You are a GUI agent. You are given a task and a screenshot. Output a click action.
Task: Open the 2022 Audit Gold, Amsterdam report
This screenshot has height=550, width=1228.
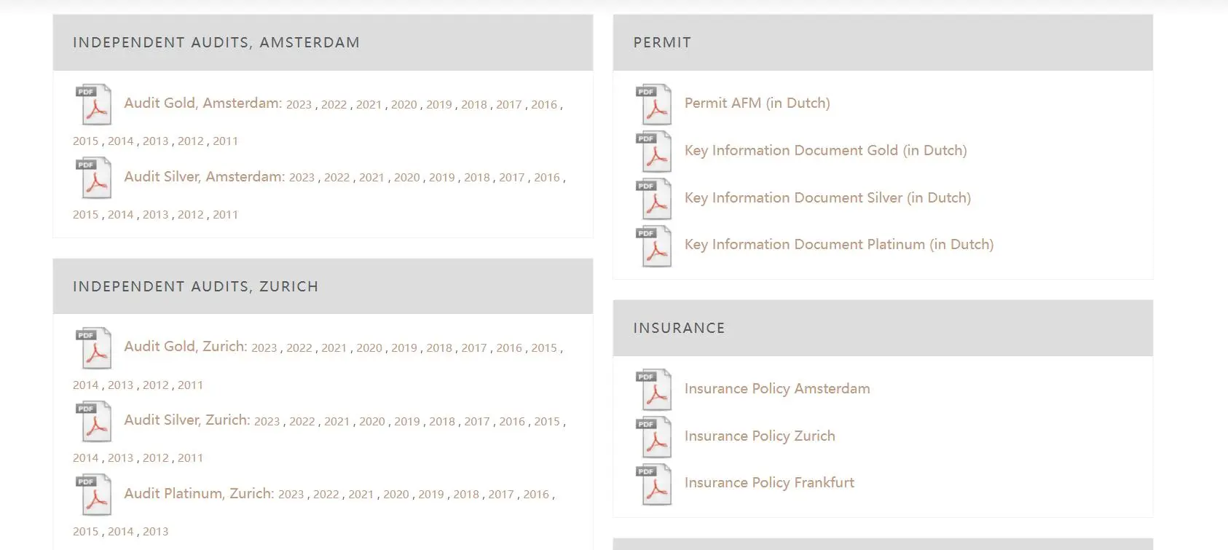pyautogui.click(x=334, y=105)
